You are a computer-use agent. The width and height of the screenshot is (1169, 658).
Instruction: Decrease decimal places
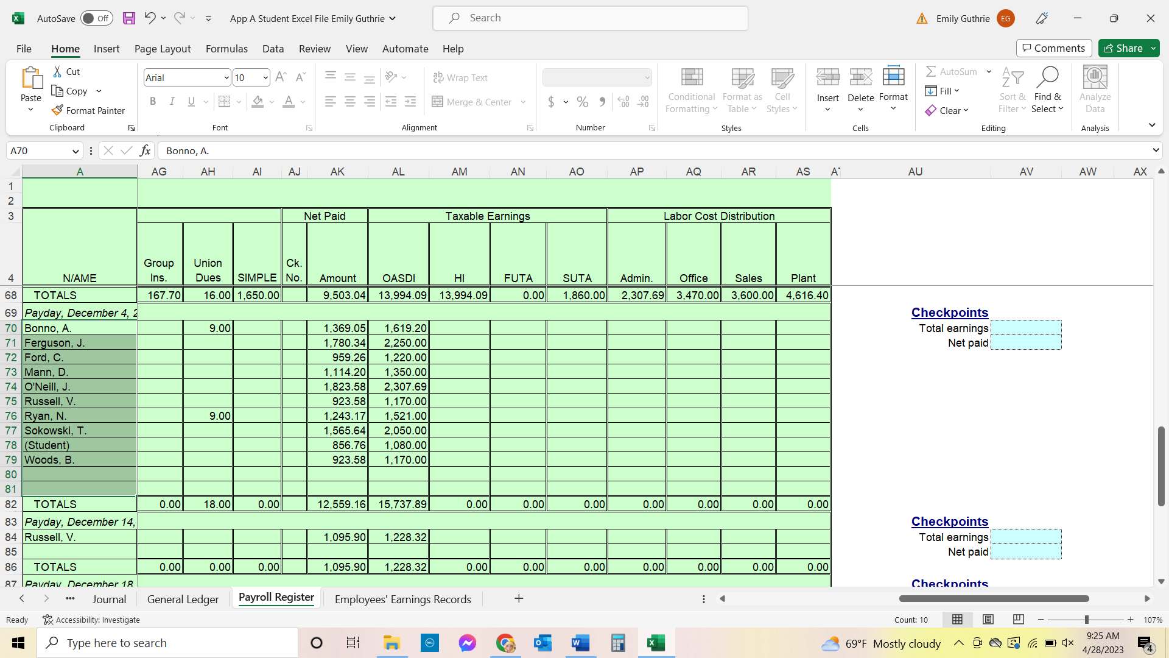(644, 102)
